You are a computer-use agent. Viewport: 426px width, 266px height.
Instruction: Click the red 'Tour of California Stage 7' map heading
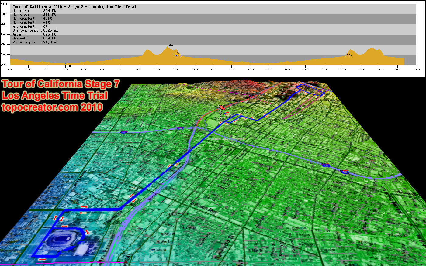click(61, 84)
